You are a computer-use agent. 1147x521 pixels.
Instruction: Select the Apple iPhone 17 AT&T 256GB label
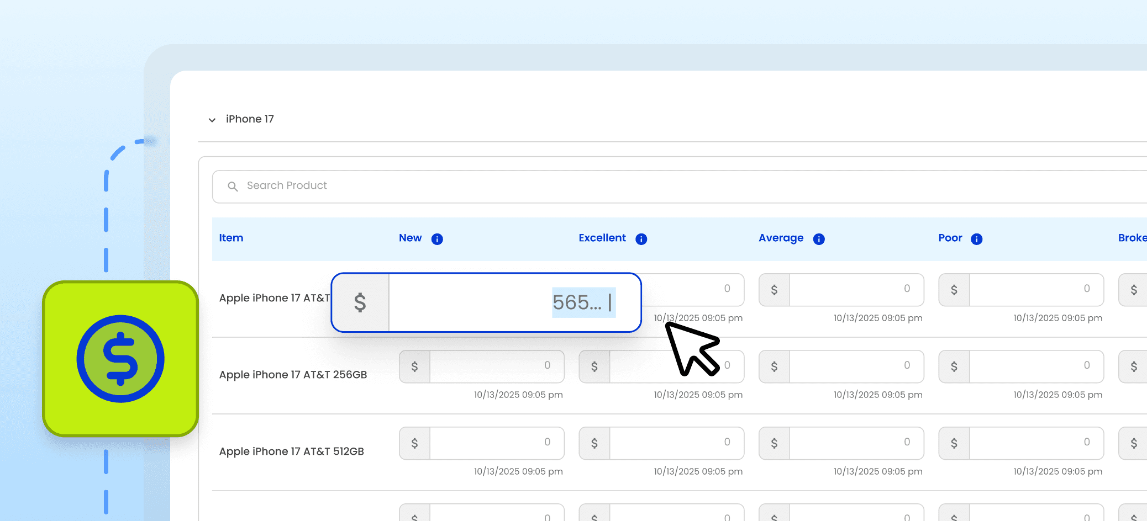tap(293, 375)
